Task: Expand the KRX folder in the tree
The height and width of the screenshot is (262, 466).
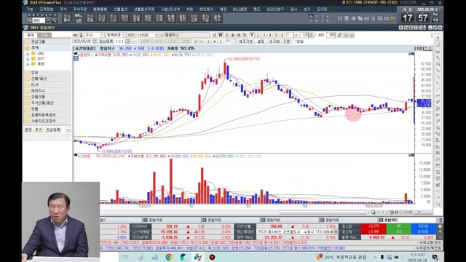Action: coord(28,54)
